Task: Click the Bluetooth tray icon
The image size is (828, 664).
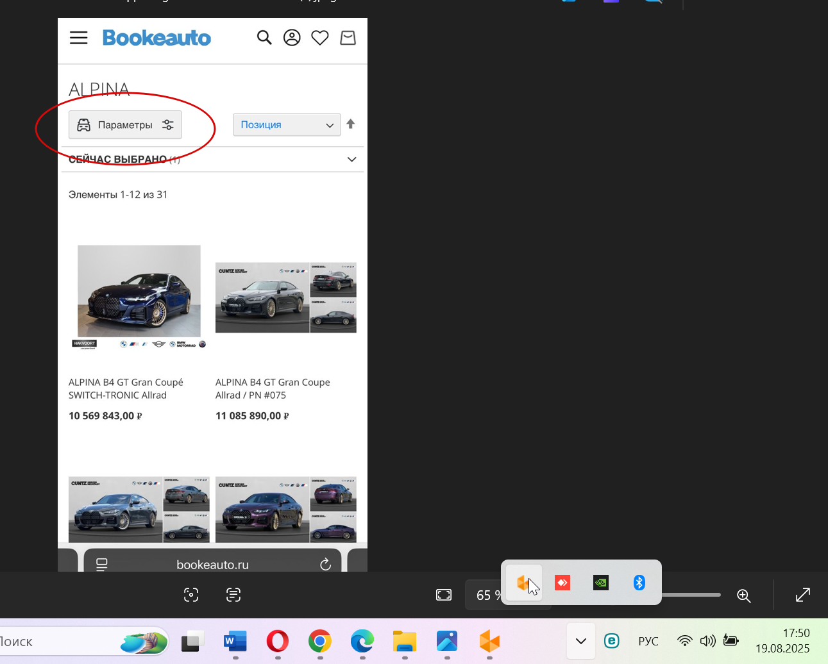Action: pos(639,583)
